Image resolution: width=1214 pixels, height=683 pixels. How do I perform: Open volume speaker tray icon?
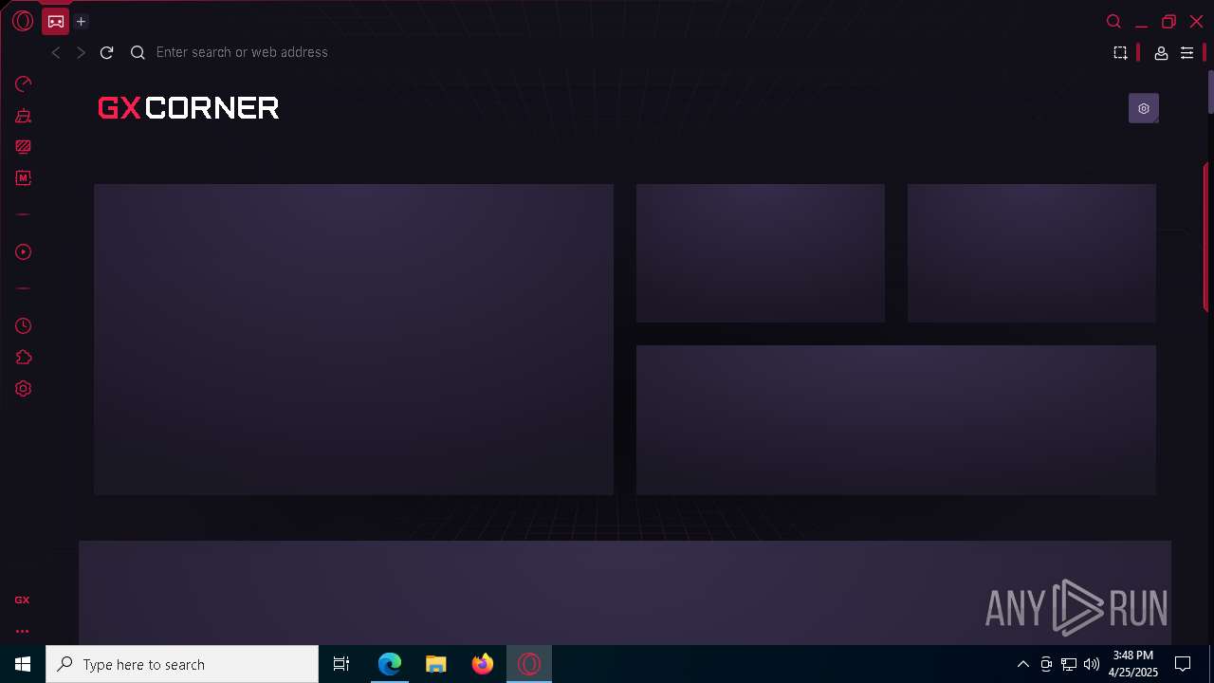[1092, 664]
